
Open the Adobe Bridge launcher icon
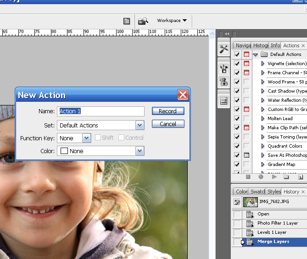(x=143, y=21)
